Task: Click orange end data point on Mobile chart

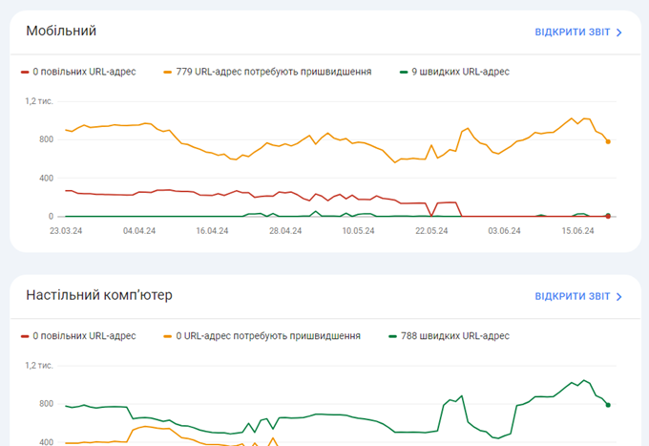Action: 608,141
